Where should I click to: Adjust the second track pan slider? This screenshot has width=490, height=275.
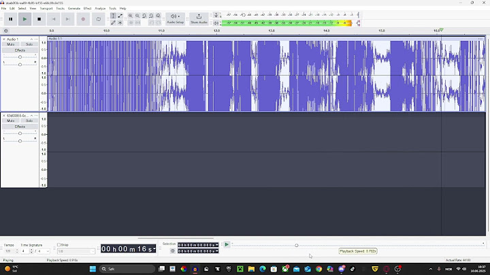click(x=20, y=141)
